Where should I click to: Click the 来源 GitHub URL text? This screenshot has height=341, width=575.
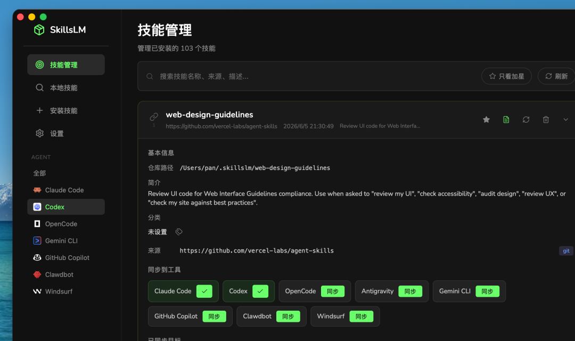click(x=257, y=251)
